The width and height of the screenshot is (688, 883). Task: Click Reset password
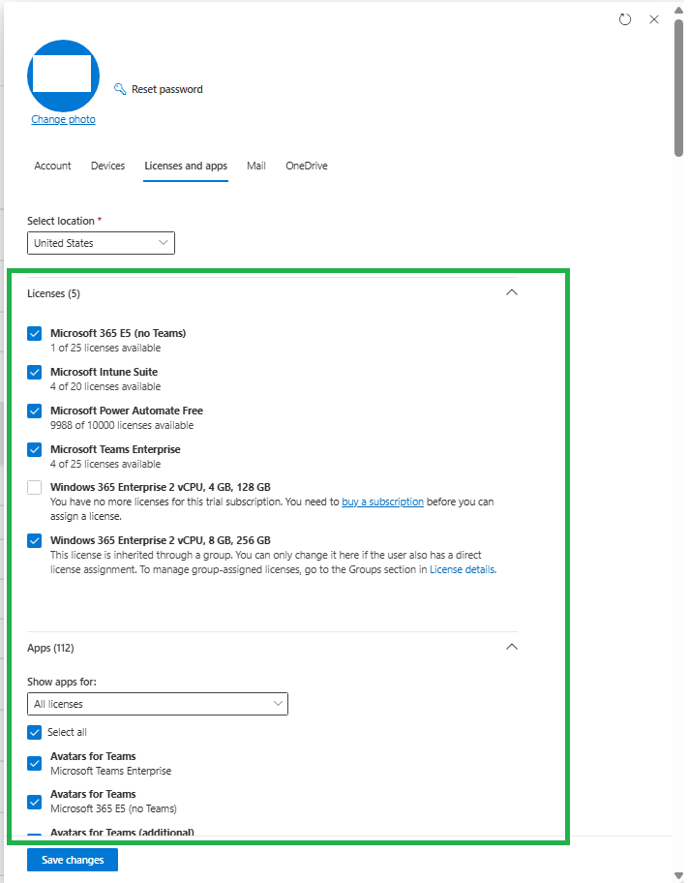[166, 89]
